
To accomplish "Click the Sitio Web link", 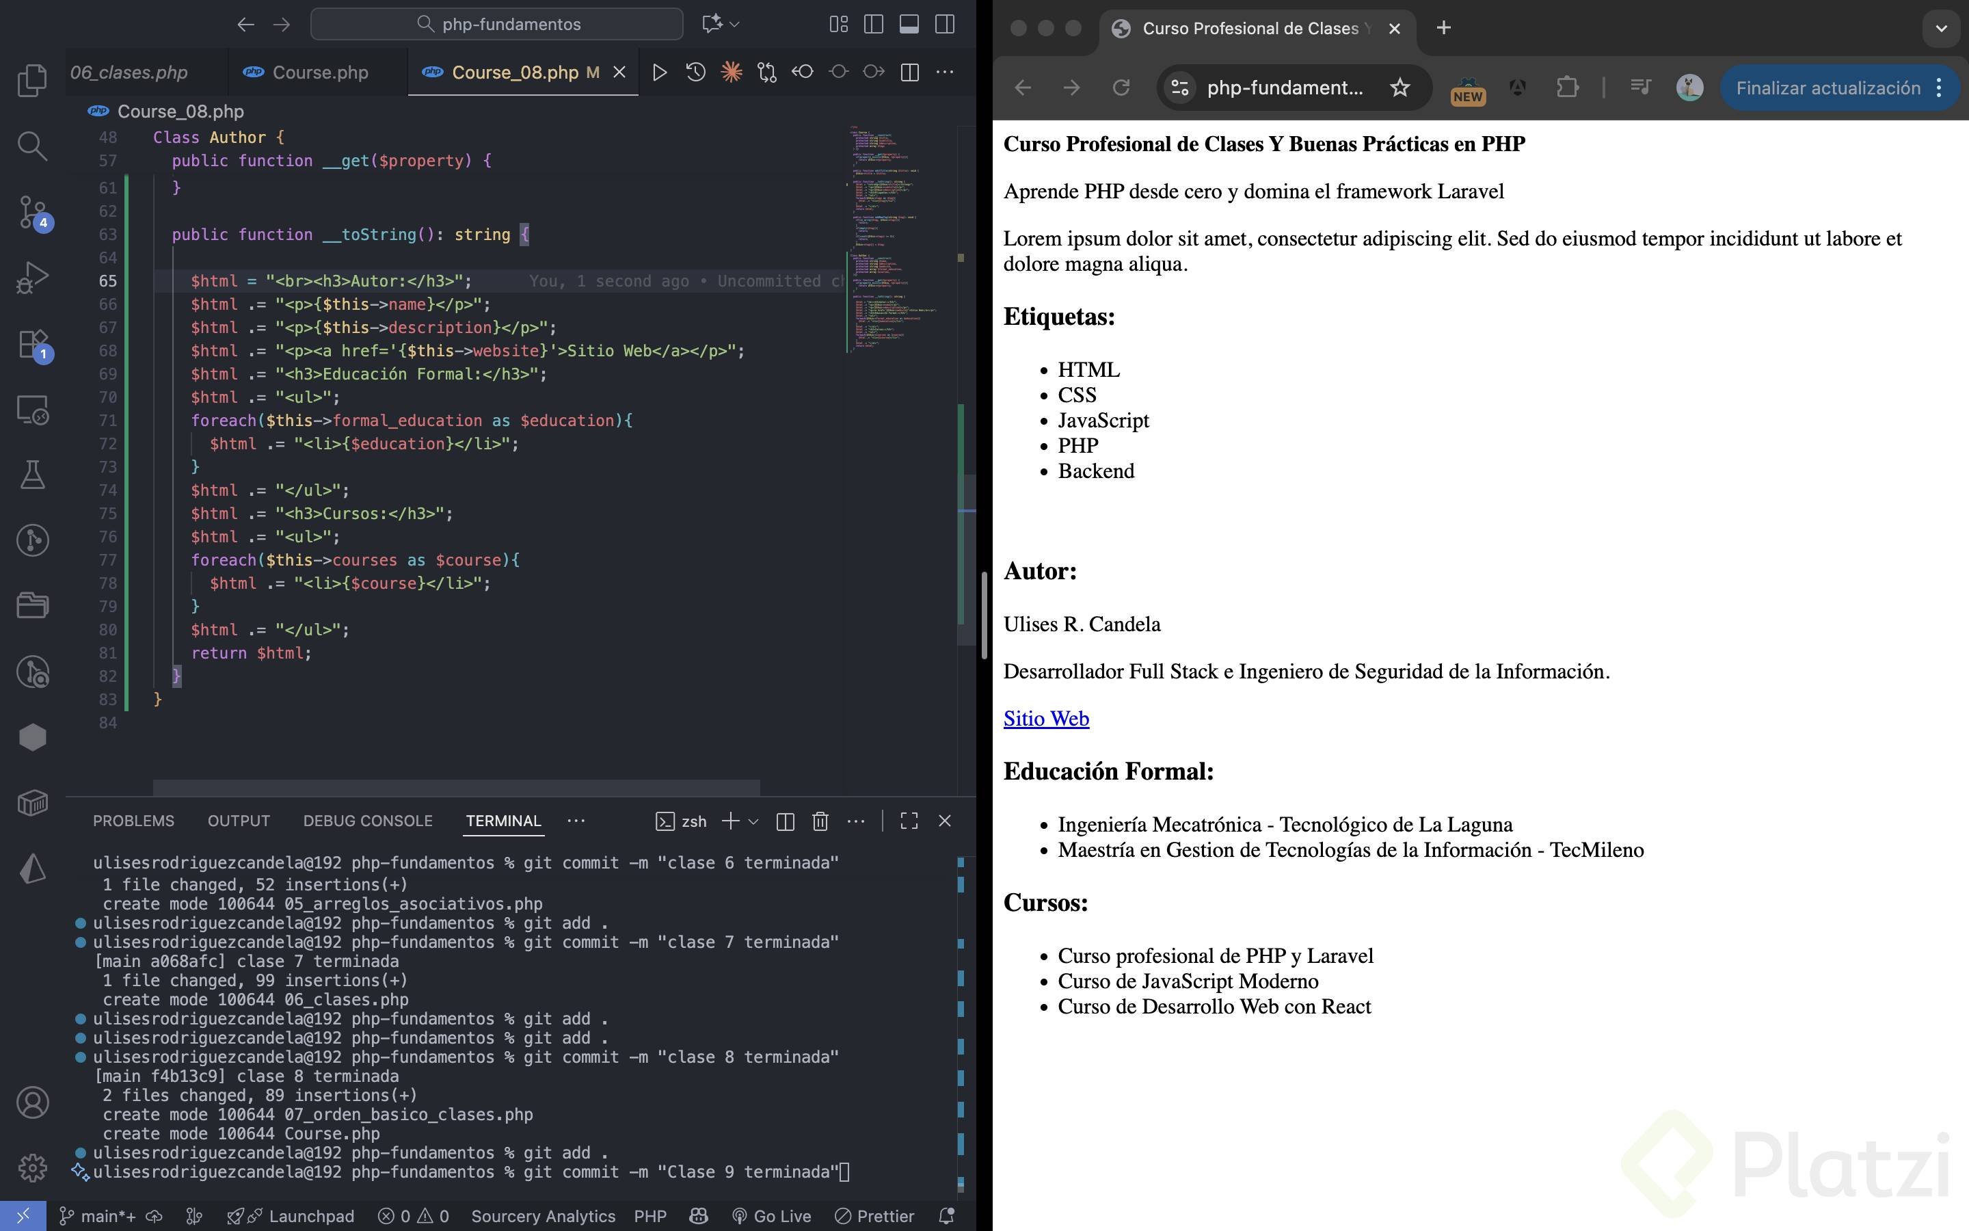I will pos(1045,718).
